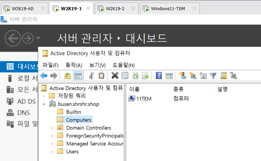
Task: Expand the Users node
Action: [x=52, y=152]
